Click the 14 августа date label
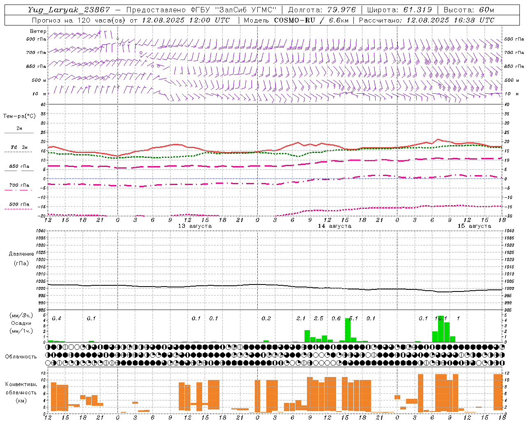The width and height of the screenshot is (526, 421). coord(335,226)
